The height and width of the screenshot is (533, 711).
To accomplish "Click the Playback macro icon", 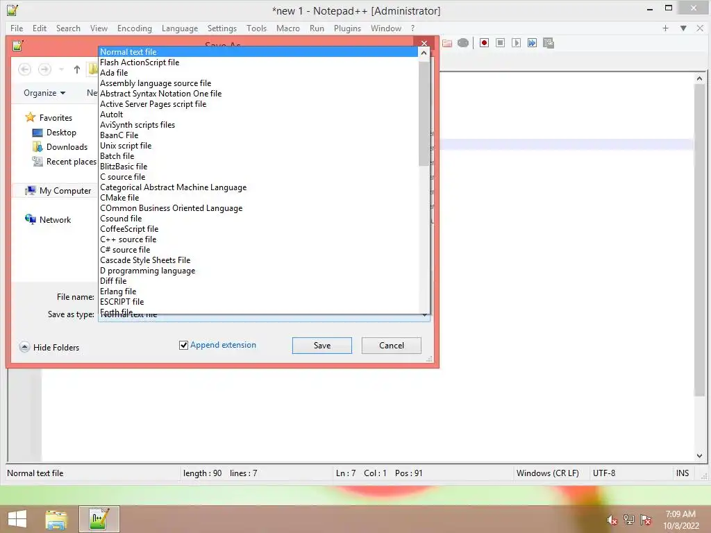I will 516,43.
